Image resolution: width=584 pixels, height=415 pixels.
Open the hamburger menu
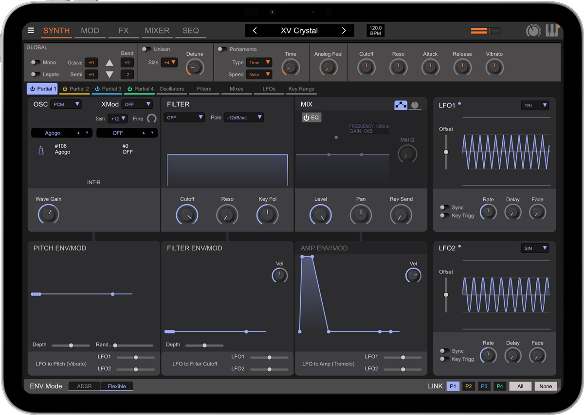[x=31, y=30]
